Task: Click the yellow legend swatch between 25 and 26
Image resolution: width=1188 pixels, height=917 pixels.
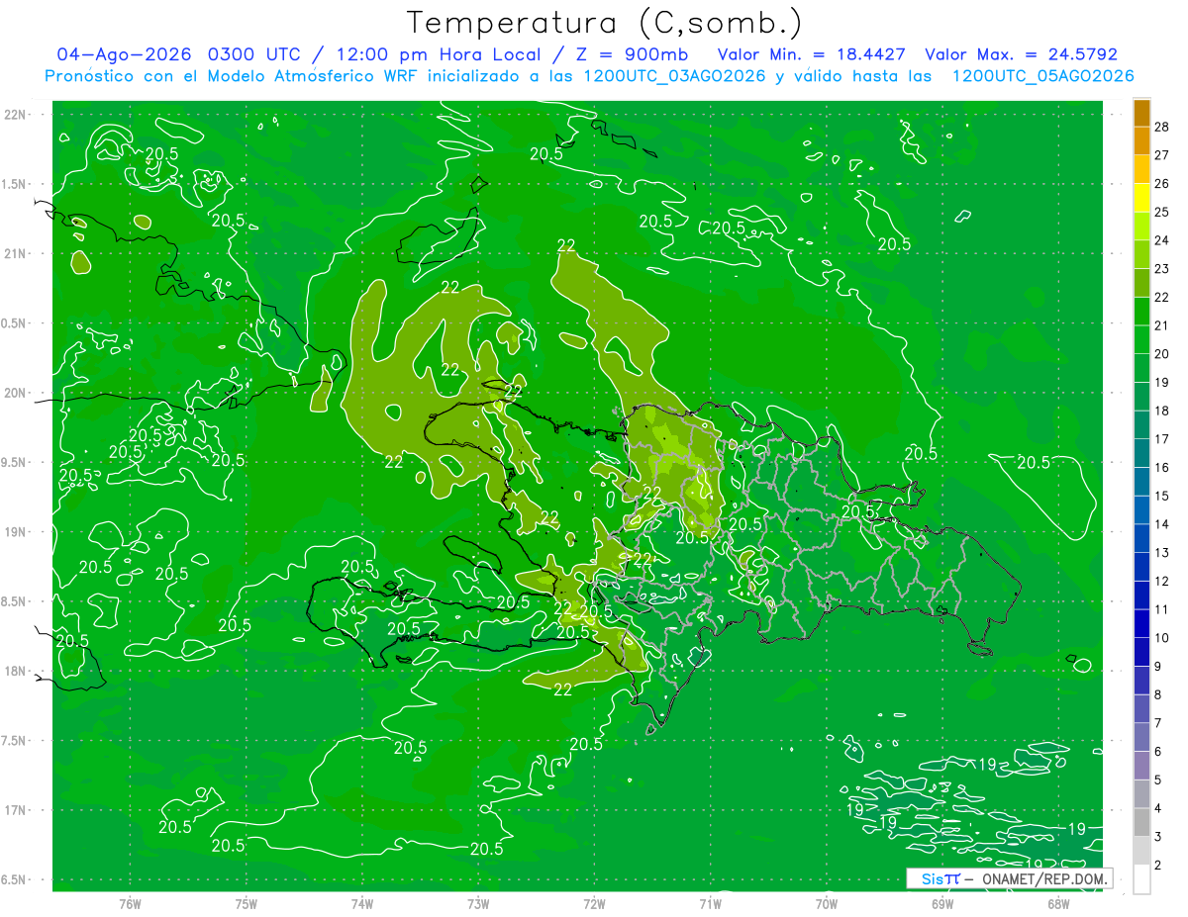Action: (1141, 198)
